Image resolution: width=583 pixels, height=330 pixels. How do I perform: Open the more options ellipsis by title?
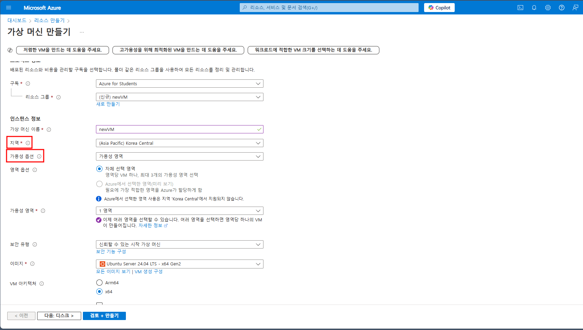82,32
